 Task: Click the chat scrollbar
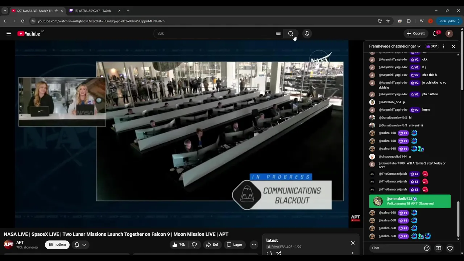coord(458,219)
